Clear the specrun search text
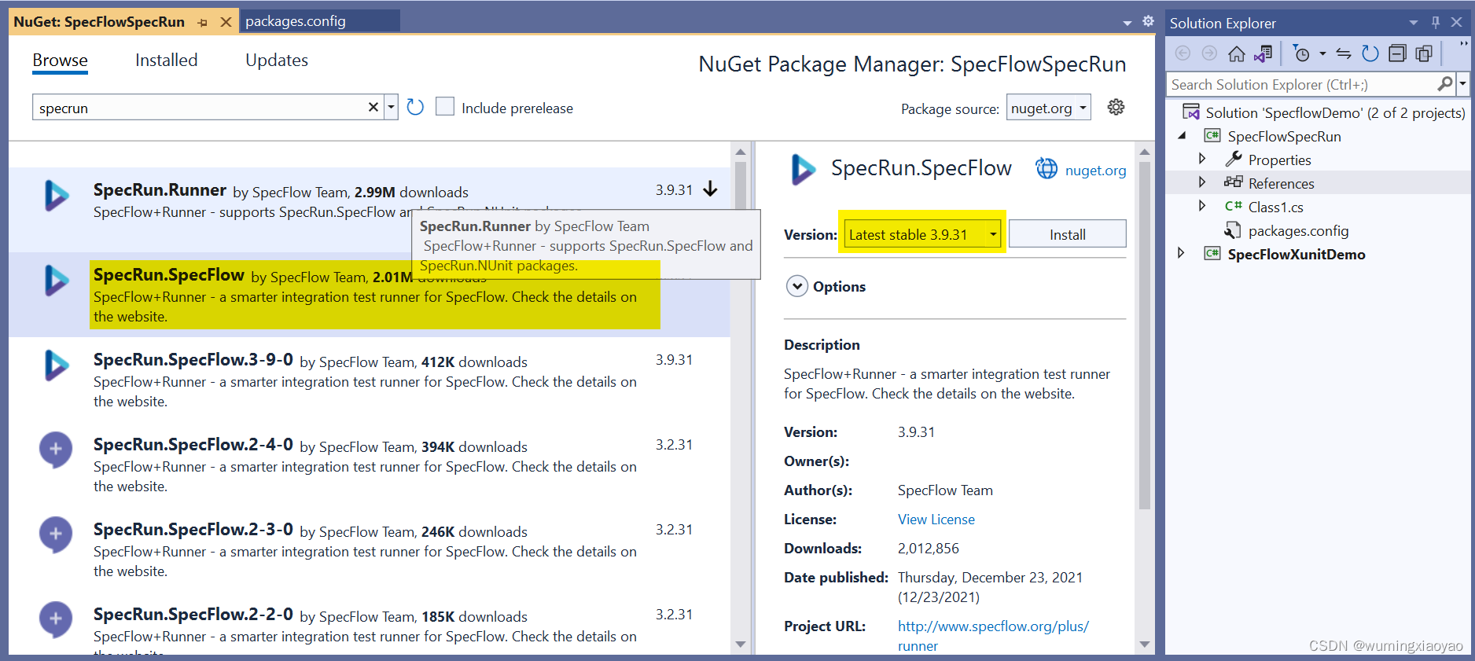The image size is (1475, 661). [373, 107]
